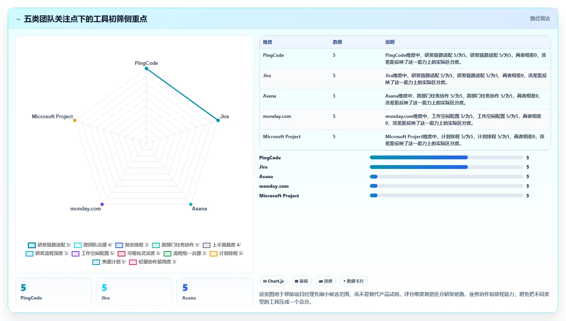Toggle the 轻量协作易用度 3/ legend item
566x321 pixels.
coord(153,262)
